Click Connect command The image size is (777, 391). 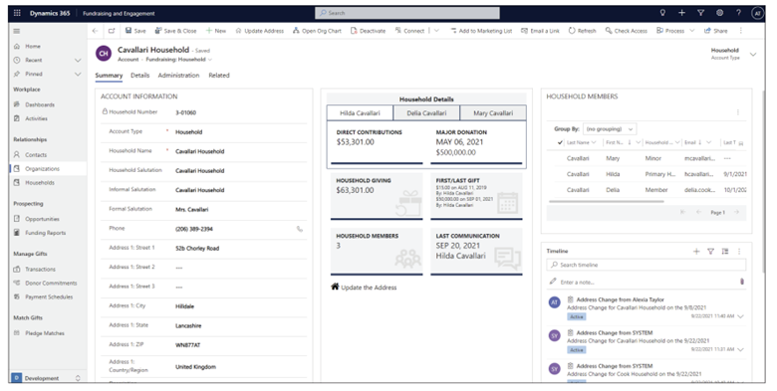tap(409, 31)
